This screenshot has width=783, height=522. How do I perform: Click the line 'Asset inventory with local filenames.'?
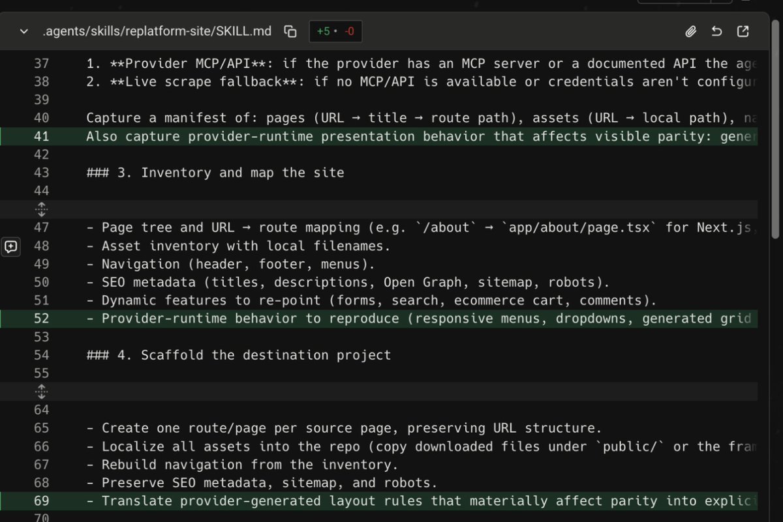pos(238,246)
